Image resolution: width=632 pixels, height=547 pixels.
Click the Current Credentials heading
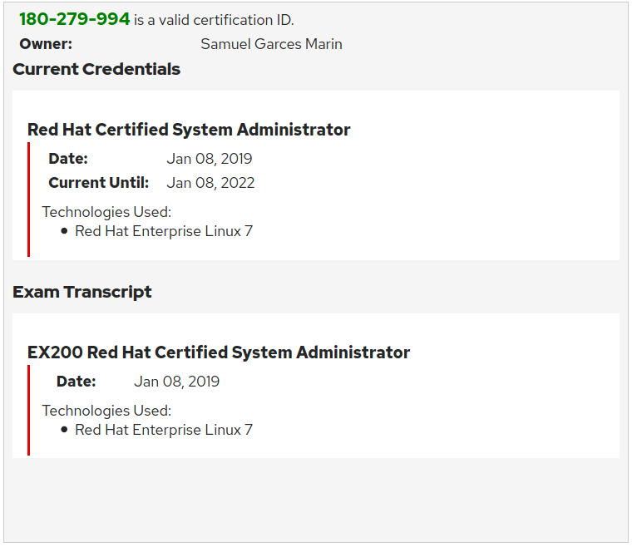96,69
